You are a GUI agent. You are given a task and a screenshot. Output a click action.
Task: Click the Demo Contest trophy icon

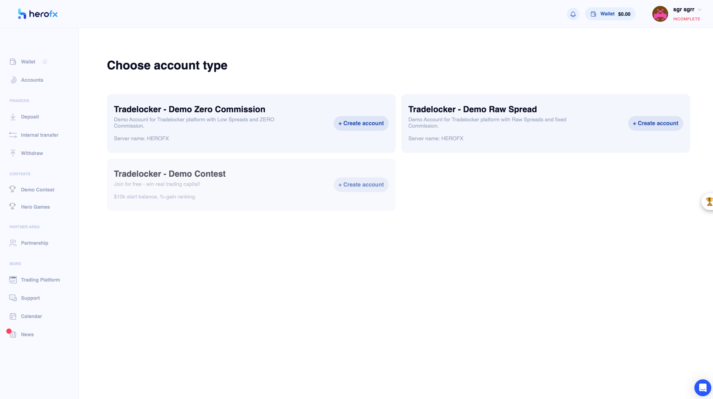(13, 189)
